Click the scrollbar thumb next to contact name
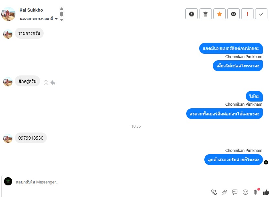This screenshot has height=197, width=270. click(61, 14)
